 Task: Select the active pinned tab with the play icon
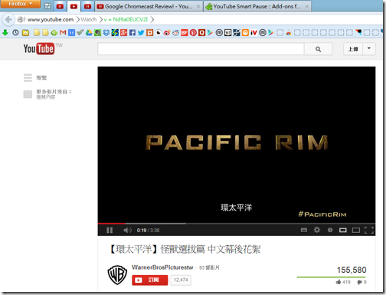[x=74, y=6]
